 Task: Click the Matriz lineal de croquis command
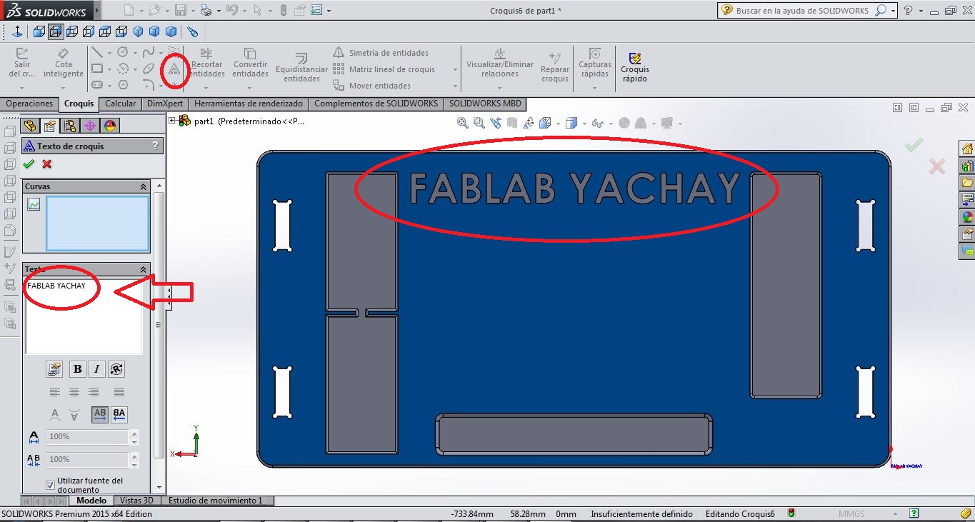click(x=384, y=69)
